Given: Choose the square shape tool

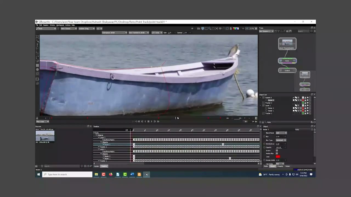Looking at the screenshot, I should 38,65.
